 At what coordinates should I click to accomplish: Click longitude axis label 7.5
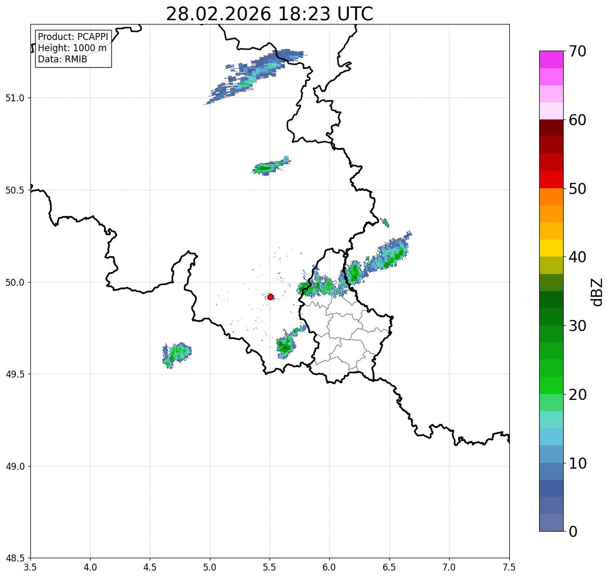point(509,567)
